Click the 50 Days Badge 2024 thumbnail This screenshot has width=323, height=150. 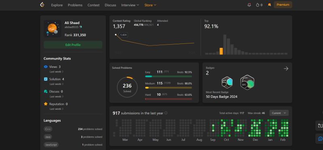[247, 82]
